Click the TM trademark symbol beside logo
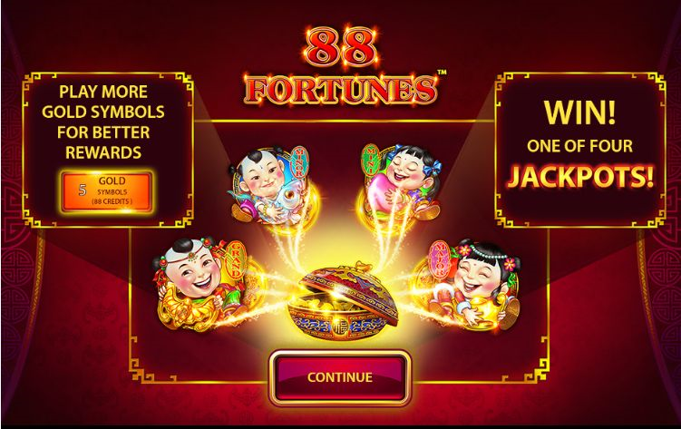Screen dimensions: 681x429 (x=442, y=73)
